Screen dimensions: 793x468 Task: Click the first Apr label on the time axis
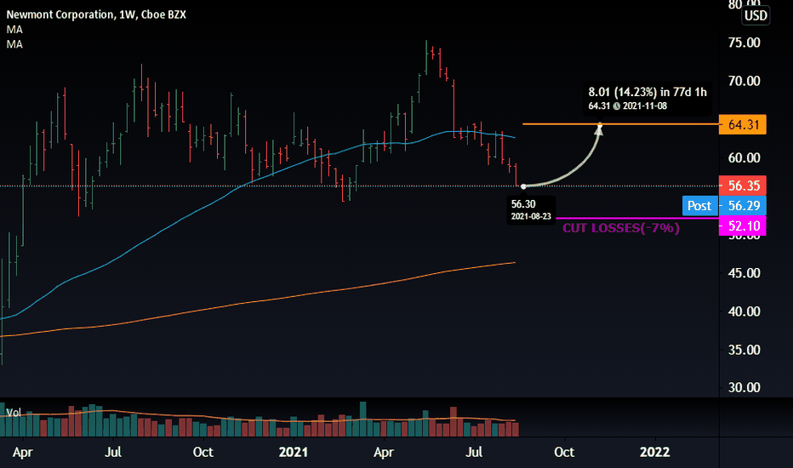(x=23, y=452)
